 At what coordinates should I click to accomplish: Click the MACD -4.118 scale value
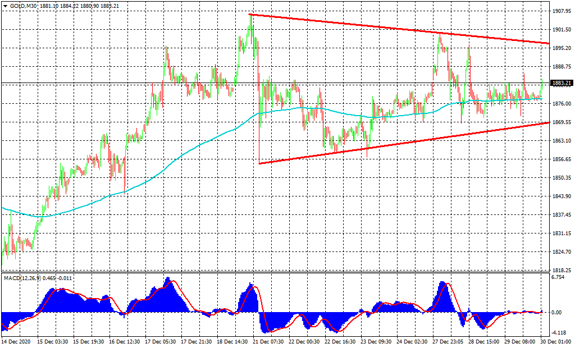tap(559, 332)
